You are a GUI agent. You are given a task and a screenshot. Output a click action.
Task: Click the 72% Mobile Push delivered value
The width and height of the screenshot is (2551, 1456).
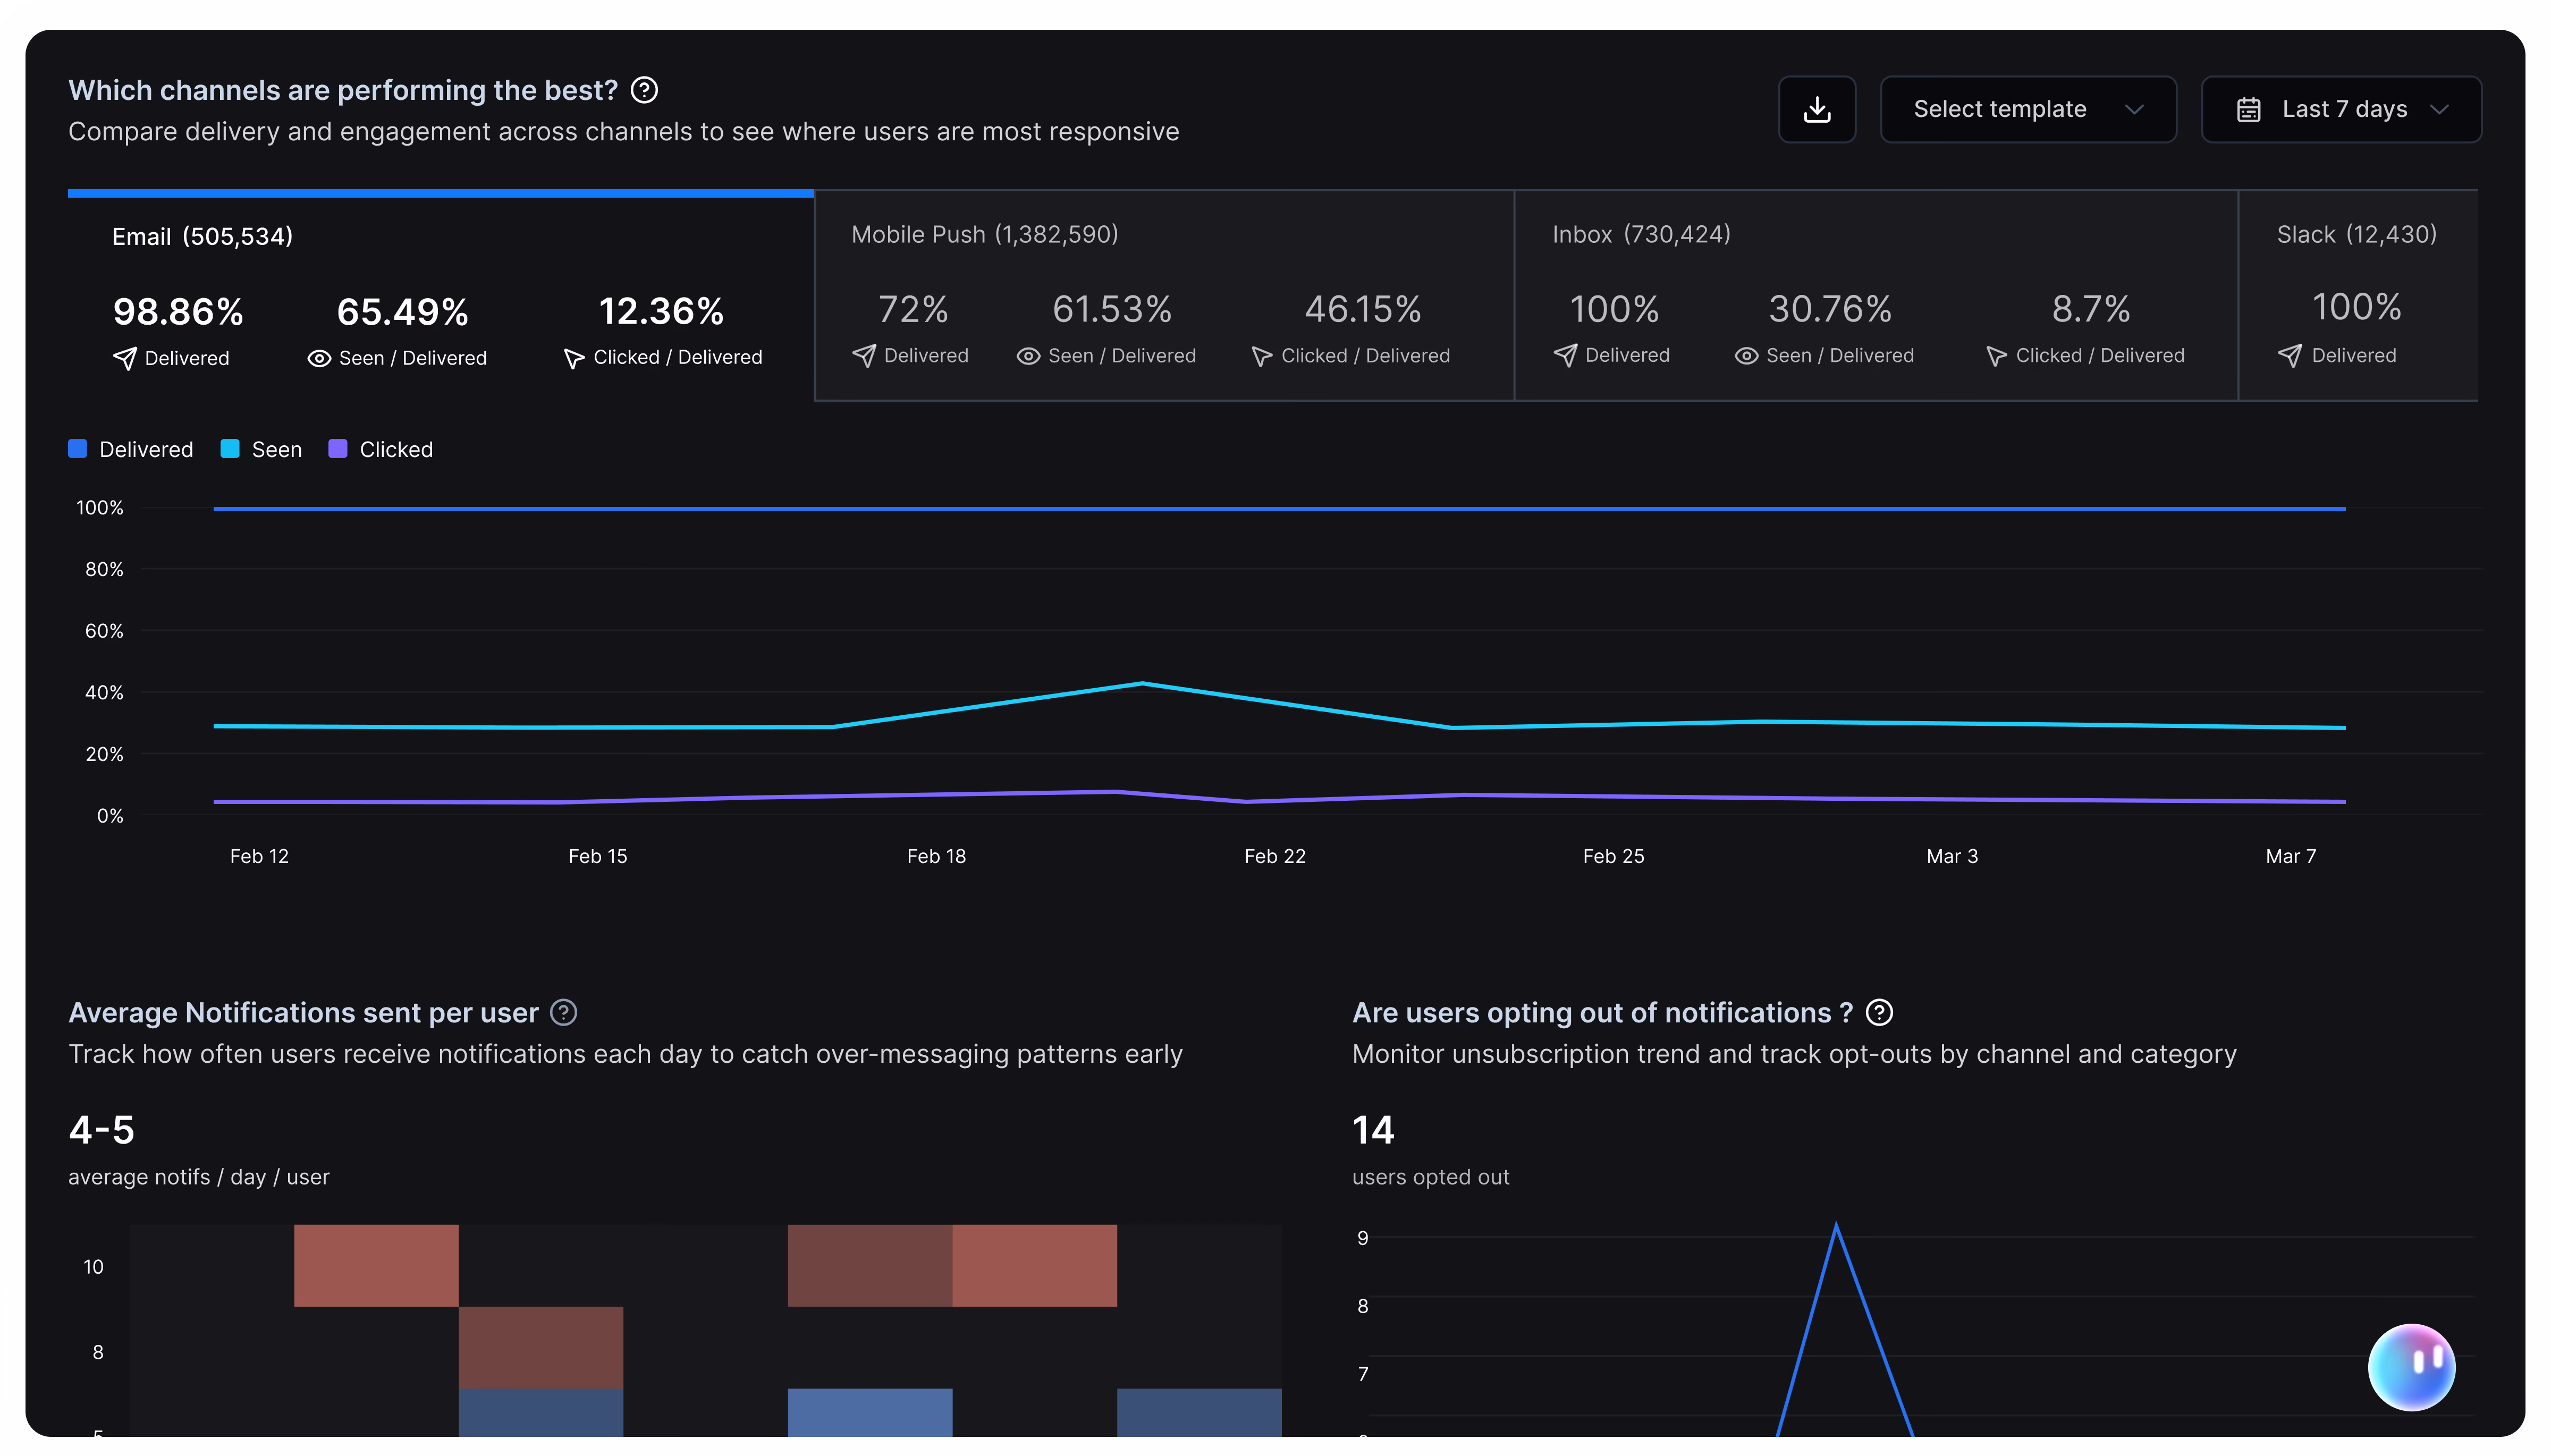click(x=912, y=309)
